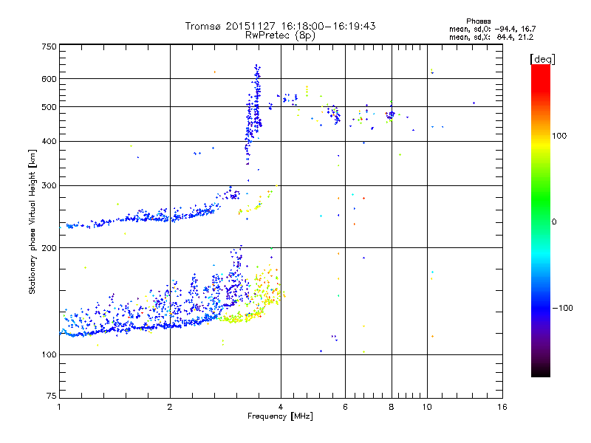Click the 'RwPretec (8p)' subtitle
This screenshot has height=443, width=591.
280,35
